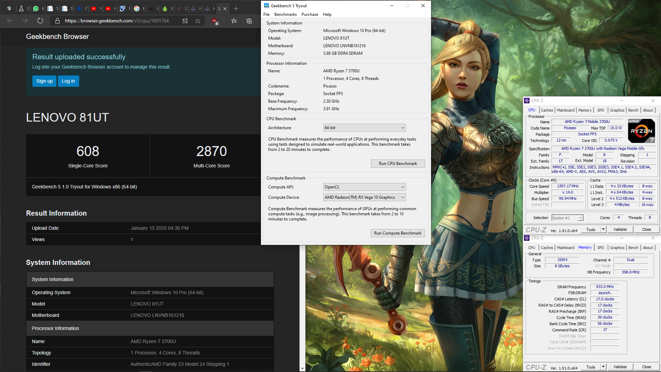The width and height of the screenshot is (661, 372).
Task: Open the Compute API OpenCL dropdown
Action: pyautogui.click(x=364, y=187)
